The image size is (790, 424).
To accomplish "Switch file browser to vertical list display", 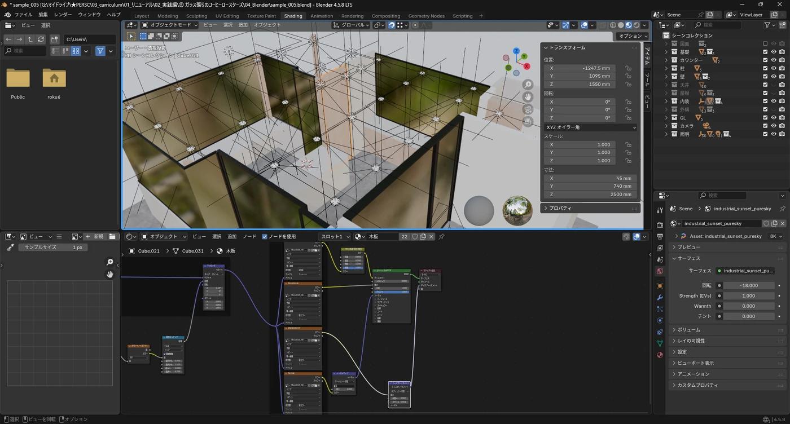I will point(55,51).
